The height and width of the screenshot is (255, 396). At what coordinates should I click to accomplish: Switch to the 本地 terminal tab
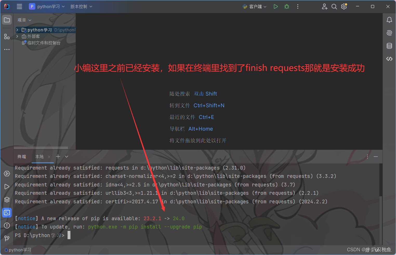(39, 157)
